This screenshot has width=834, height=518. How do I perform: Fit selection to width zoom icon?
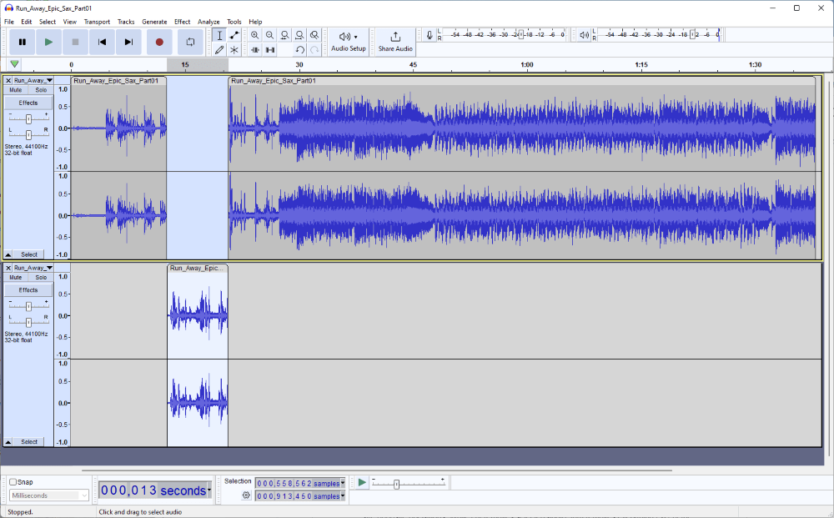(x=284, y=35)
